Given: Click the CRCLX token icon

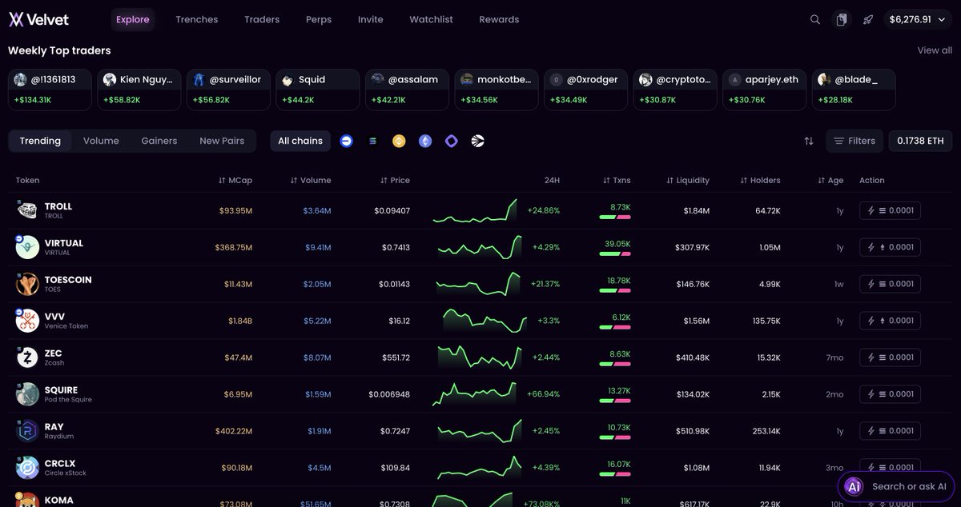Looking at the screenshot, I should [27, 468].
